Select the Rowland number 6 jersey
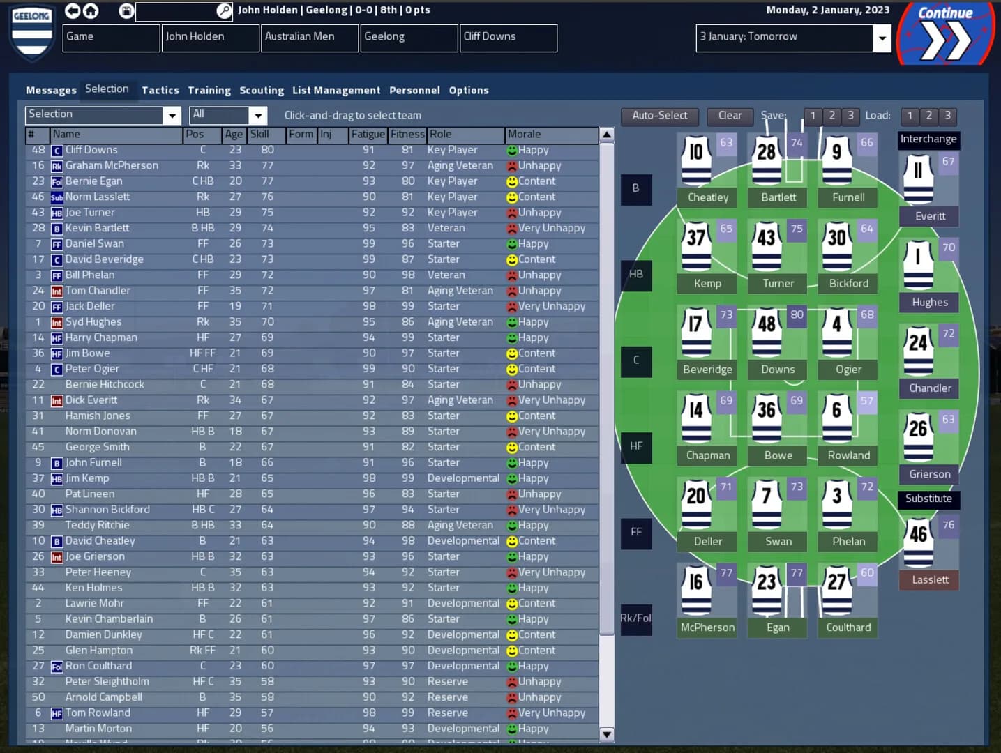The image size is (1001, 753). coord(836,418)
